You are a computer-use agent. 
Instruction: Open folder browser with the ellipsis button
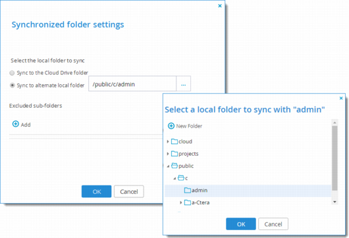(184, 83)
